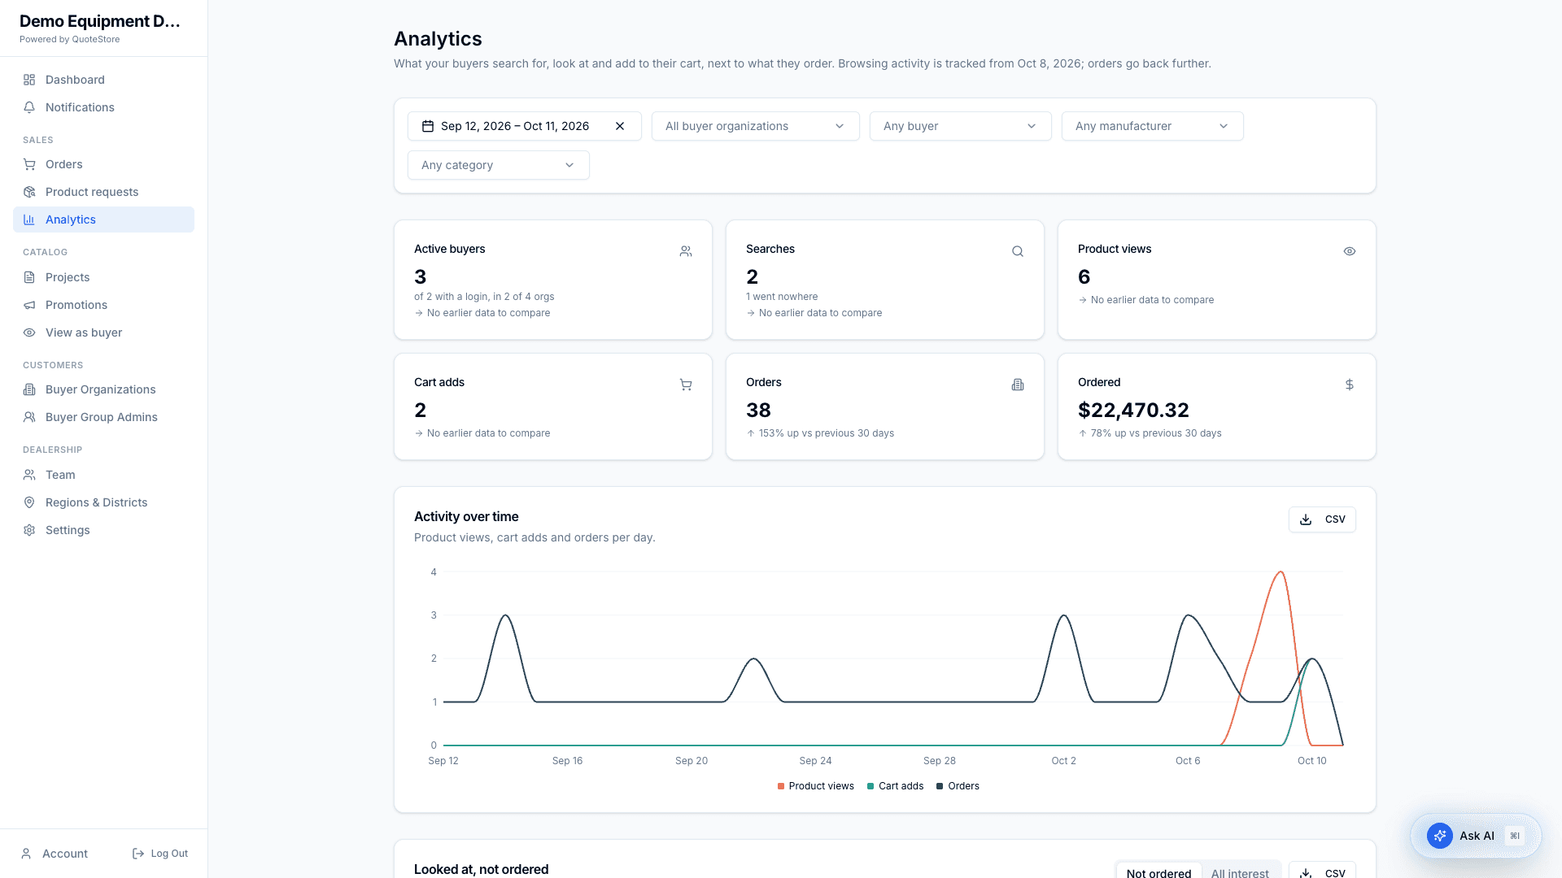The width and height of the screenshot is (1562, 878).
Task: Download Looked at, not ordered CSV
Action: pyautogui.click(x=1322, y=871)
